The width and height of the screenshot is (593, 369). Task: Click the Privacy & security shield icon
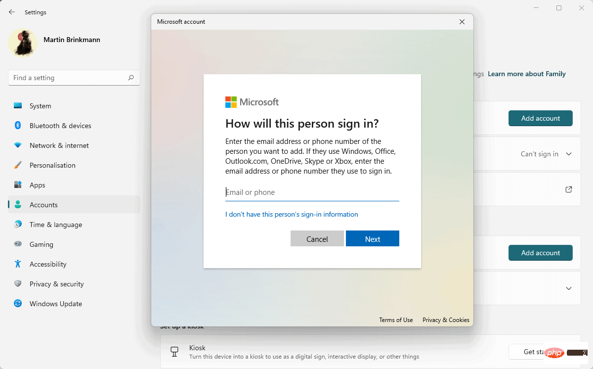pyautogui.click(x=18, y=284)
